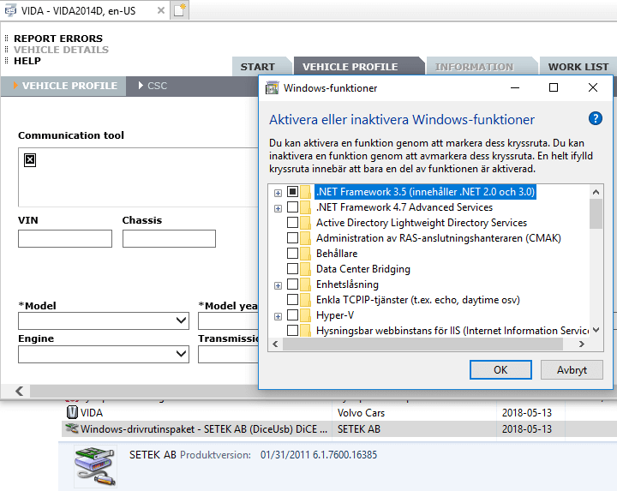Click the folder icon beside Data Center Bridging

tap(305, 269)
